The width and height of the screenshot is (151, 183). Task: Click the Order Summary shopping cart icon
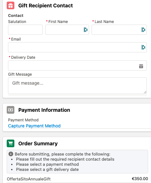tap(11, 143)
